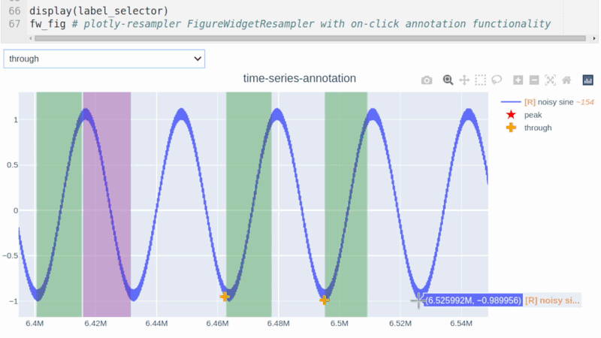The height and width of the screenshot is (338, 601).
Task: Click the dropdown chevron arrow
Action: pyautogui.click(x=198, y=59)
